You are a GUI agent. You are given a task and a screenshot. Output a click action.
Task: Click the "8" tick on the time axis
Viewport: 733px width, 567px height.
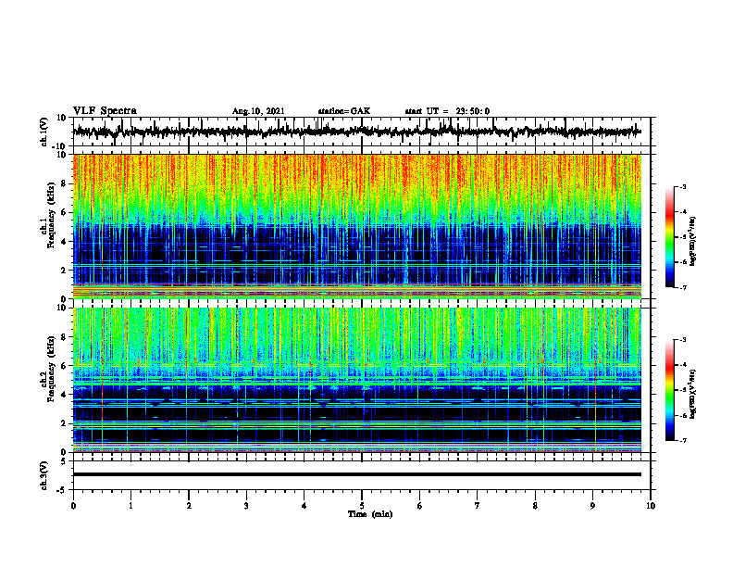pos(535,506)
